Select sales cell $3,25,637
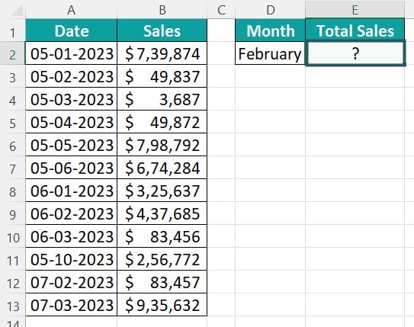 [162, 191]
